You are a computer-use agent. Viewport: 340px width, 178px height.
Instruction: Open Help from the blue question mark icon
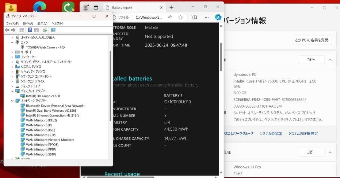[x=30, y=30]
